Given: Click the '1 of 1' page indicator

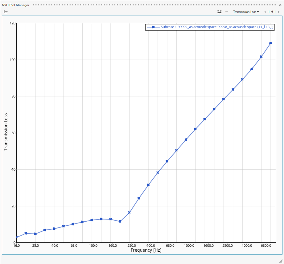Looking at the screenshot, I should coord(272,12).
